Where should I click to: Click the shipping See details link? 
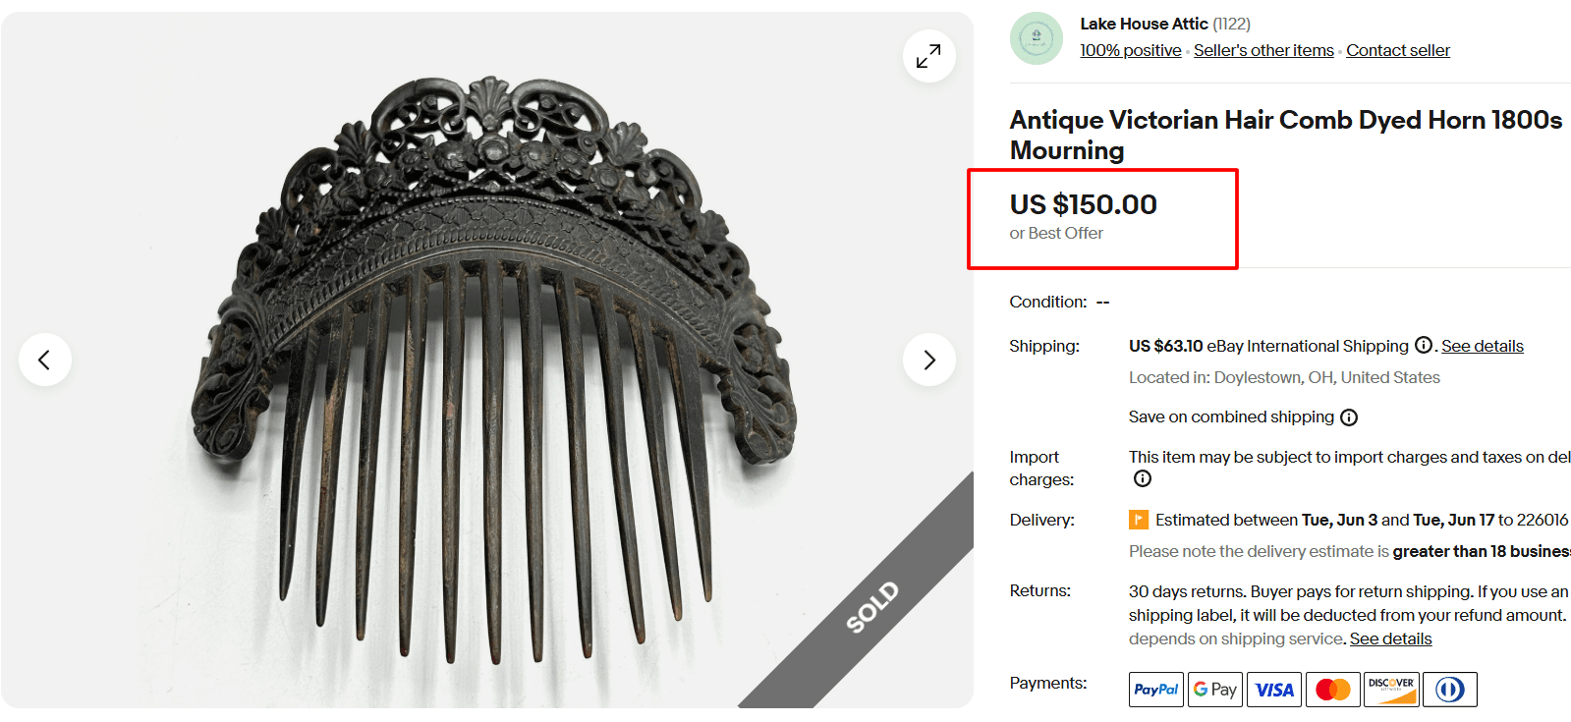[1482, 345]
